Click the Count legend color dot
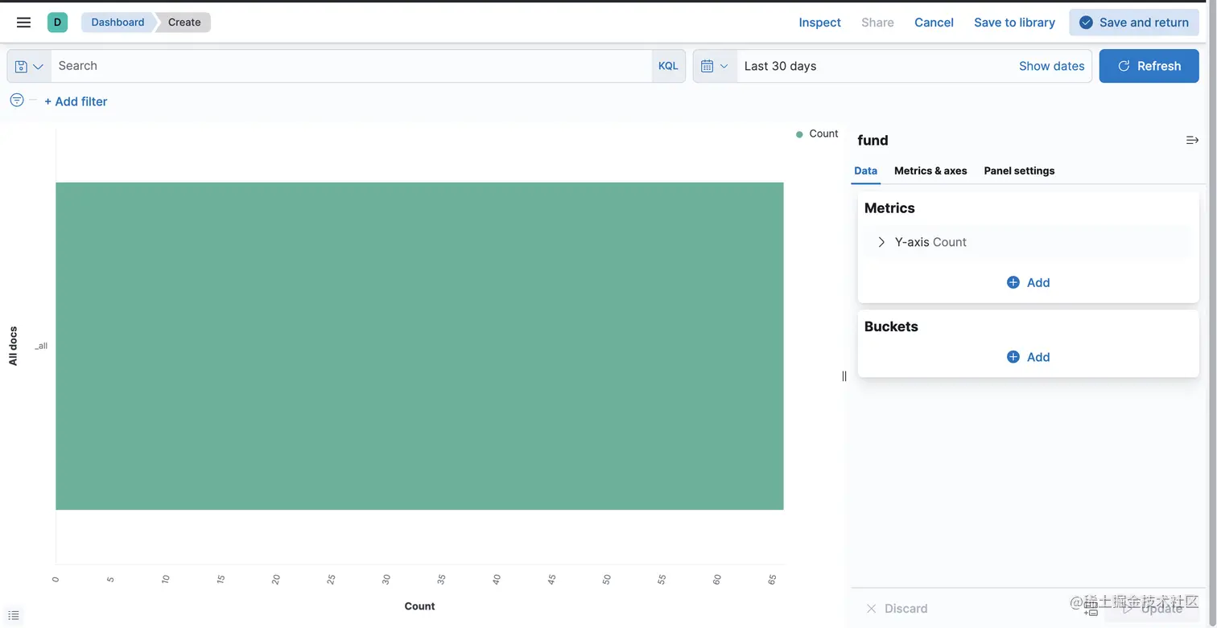This screenshot has width=1217, height=628. tap(799, 134)
